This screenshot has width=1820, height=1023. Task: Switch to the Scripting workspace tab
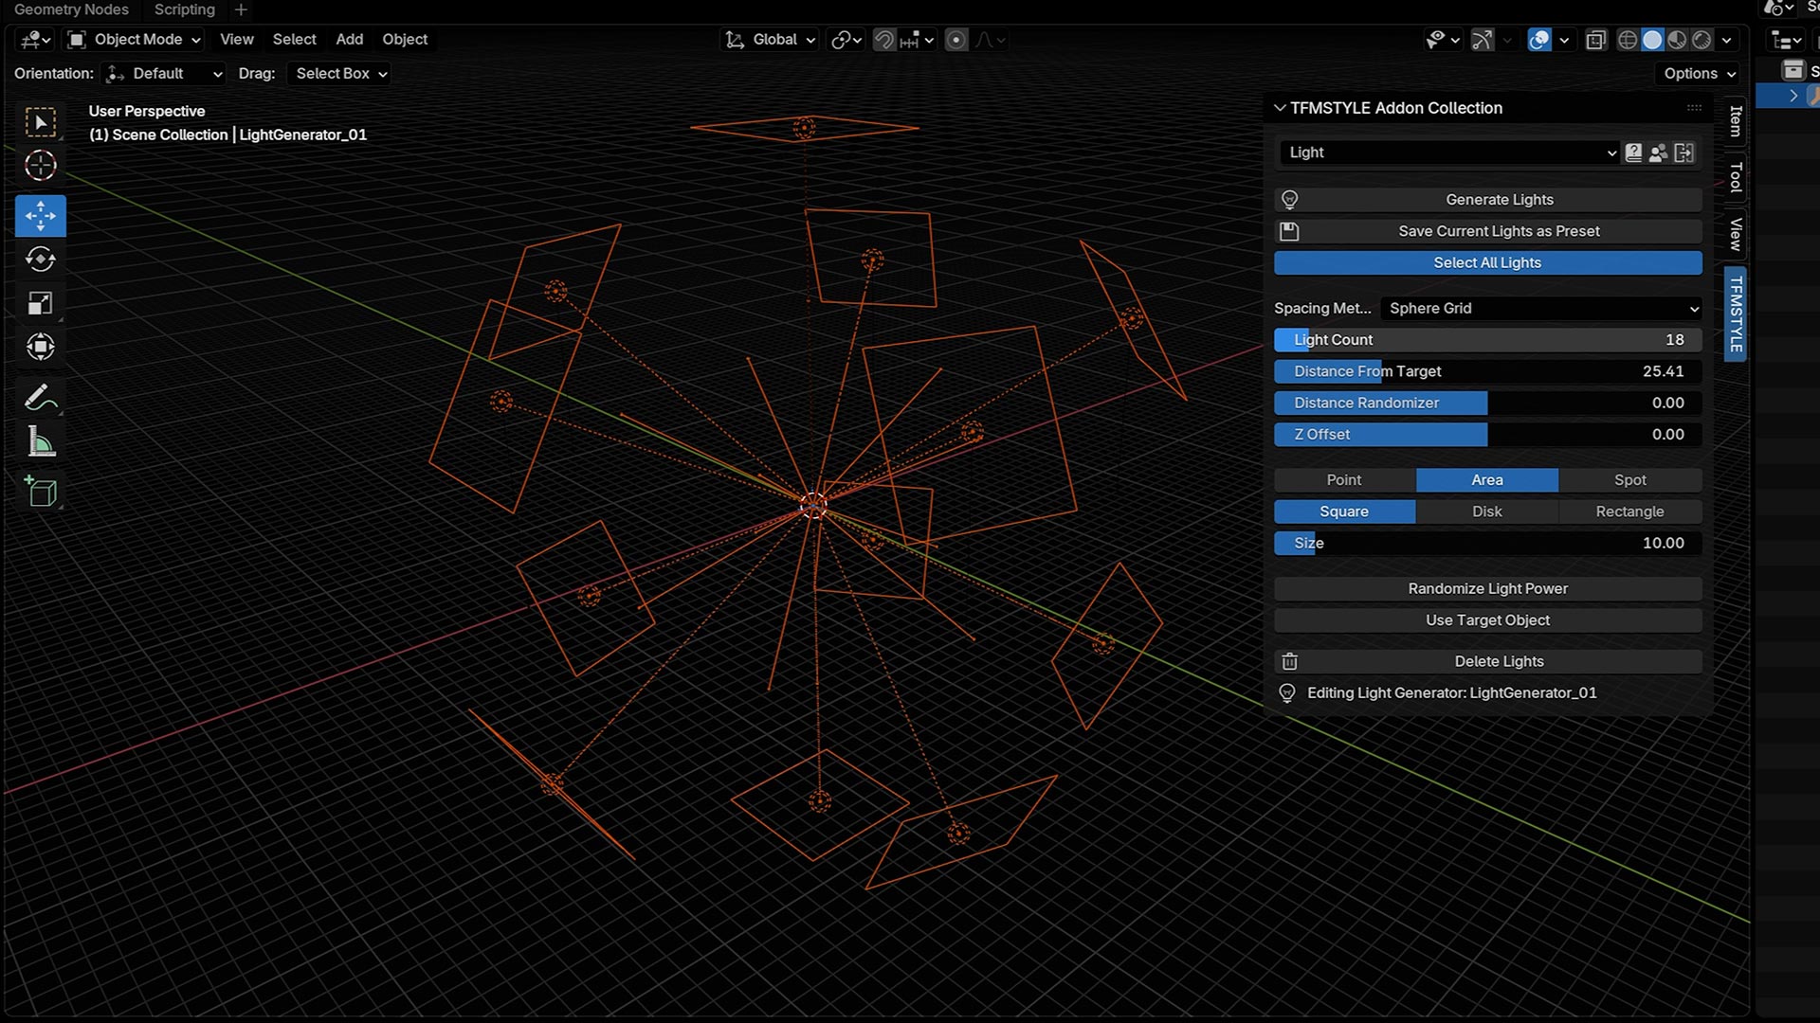(x=184, y=9)
